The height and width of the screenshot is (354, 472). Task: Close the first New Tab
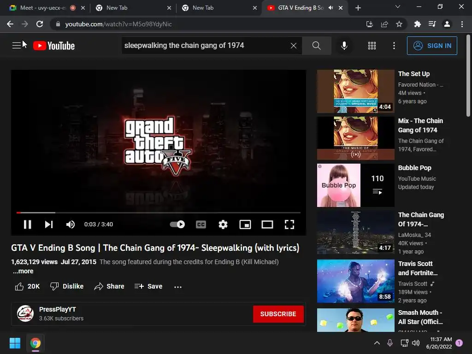click(x=169, y=8)
